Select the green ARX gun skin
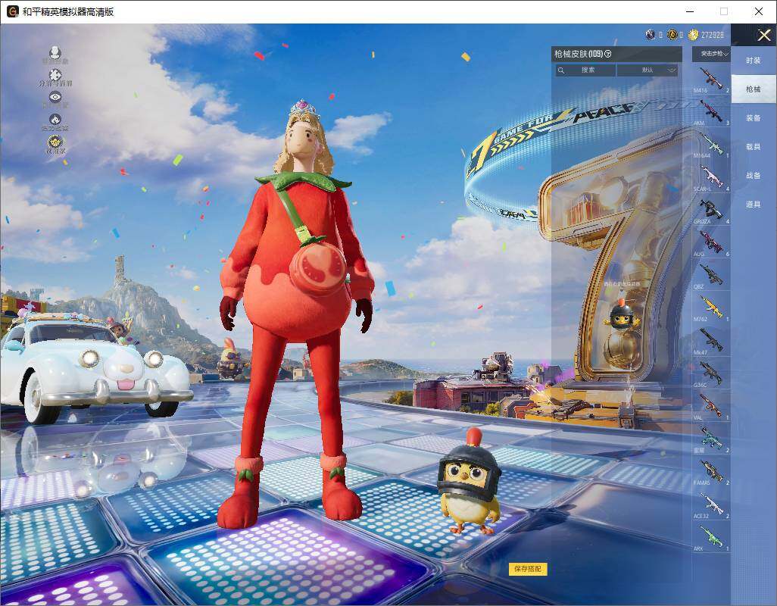 [711, 536]
